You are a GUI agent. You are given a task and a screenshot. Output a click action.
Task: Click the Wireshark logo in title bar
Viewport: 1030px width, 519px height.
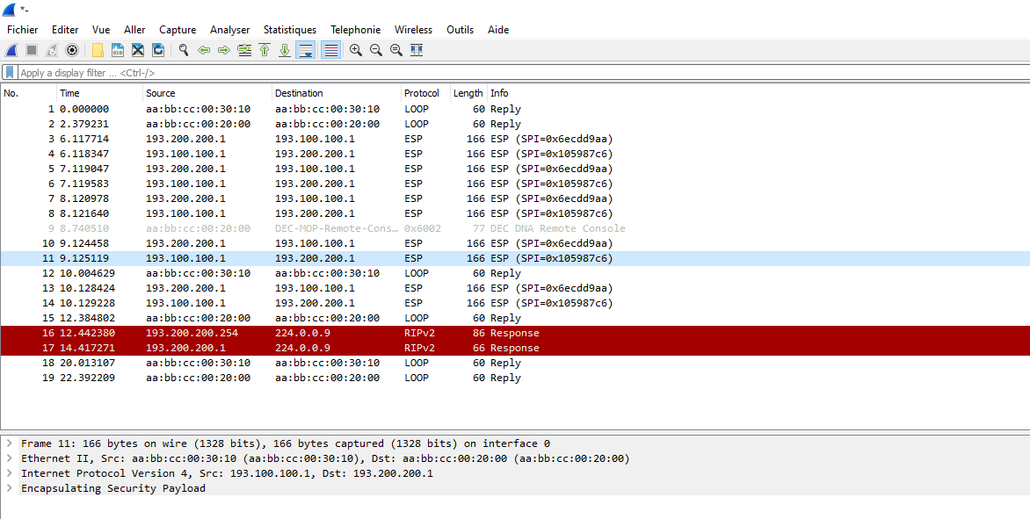9,9
